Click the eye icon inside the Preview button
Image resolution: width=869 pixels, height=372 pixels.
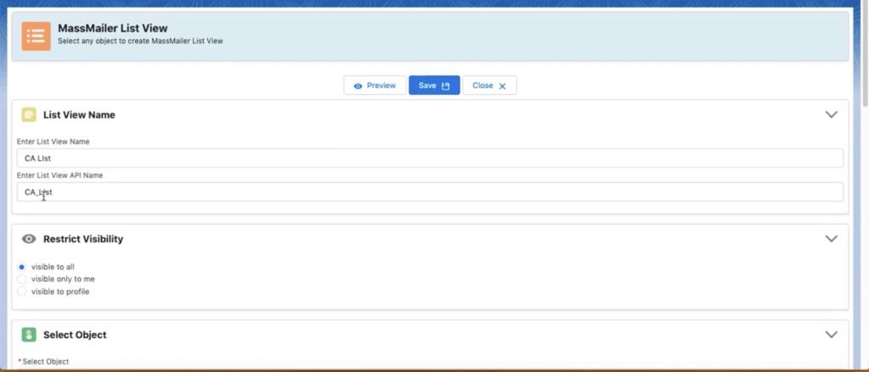pos(358,86)
